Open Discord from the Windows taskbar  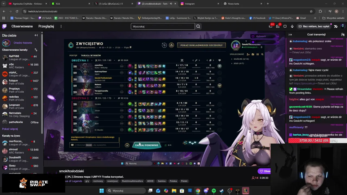(206, 191)
